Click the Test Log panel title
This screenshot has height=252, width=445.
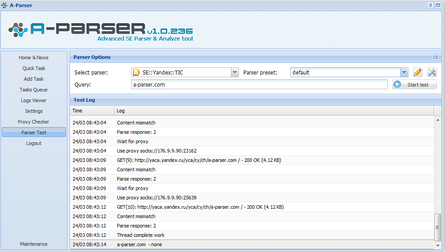[84, 100]
